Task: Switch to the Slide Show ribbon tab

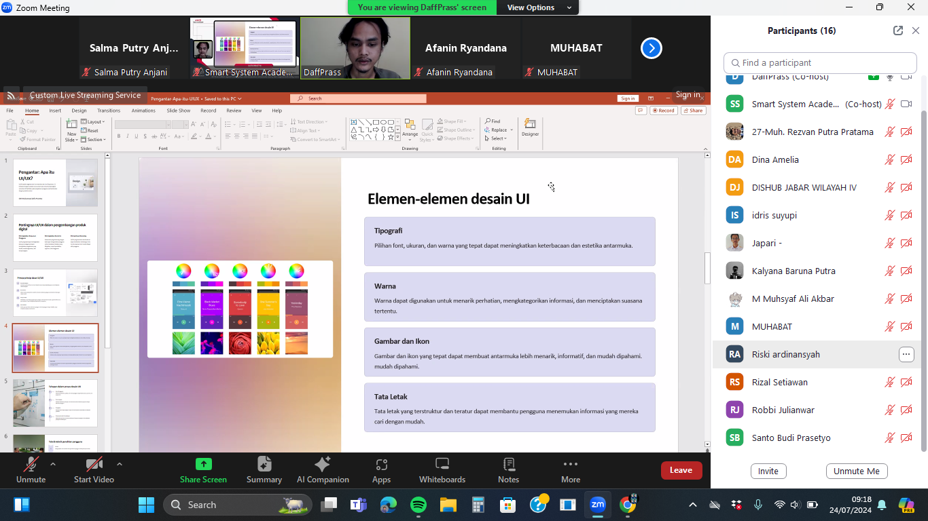Action: [179, 111]
